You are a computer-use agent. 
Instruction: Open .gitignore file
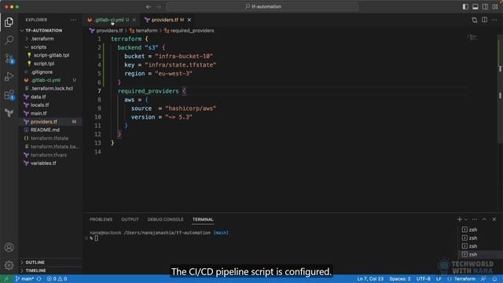[x=42, y=72]
